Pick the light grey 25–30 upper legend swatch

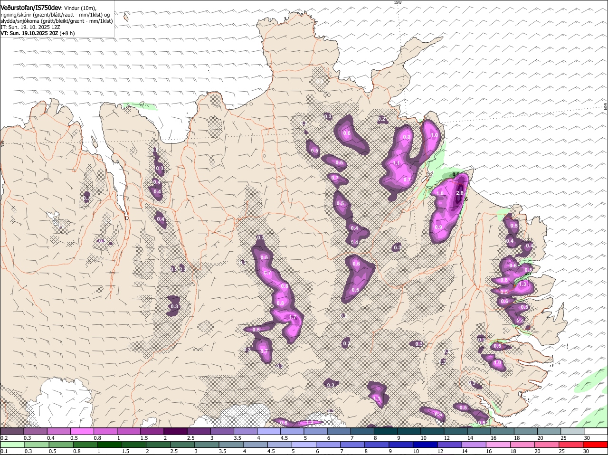tap(572, 431)
